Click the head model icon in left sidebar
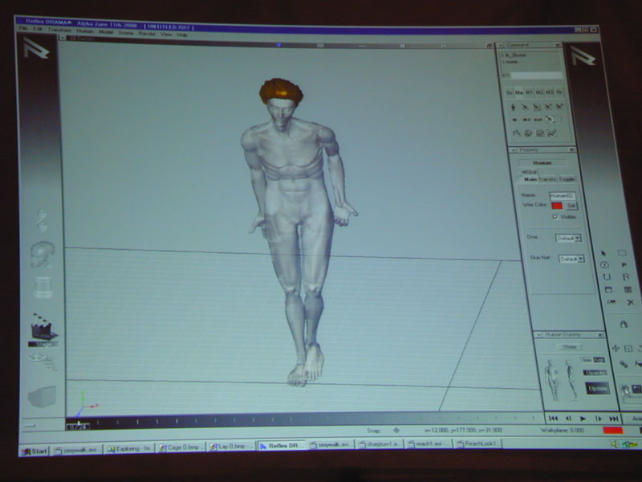This screenshot has width=642, height=482. tap(43, 255)
